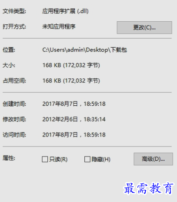Click the 打开方式 label
The image size is (177, 202).
coord(14,26)
